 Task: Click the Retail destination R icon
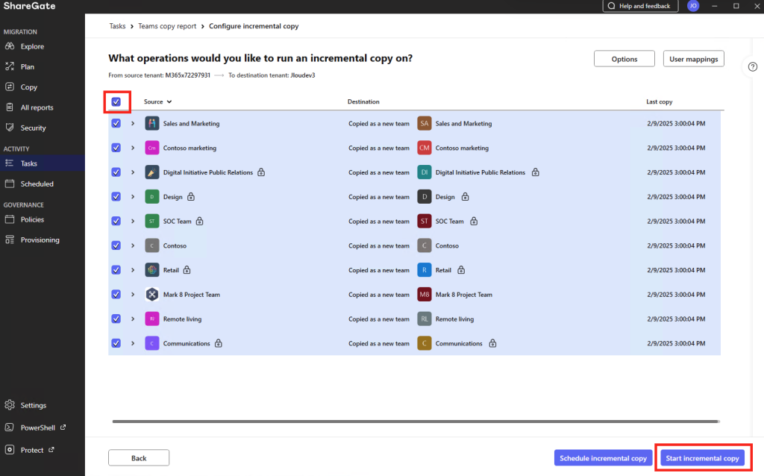click(x=425, y=270)
